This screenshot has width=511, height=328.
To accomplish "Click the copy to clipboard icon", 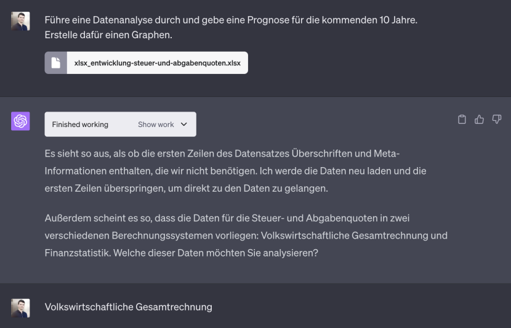I will (462, 120).
